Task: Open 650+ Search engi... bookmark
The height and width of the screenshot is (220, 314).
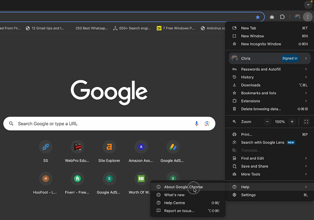Action: tap(132, 28)
